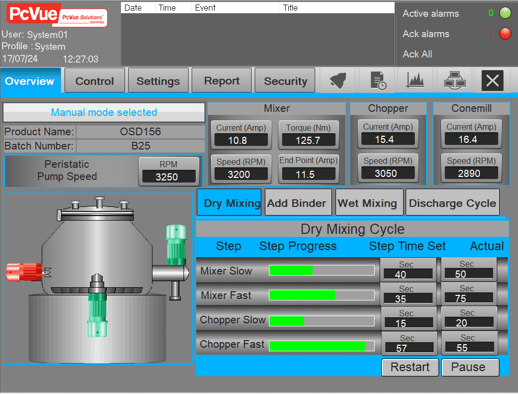Screen dimensions: 518x394
Task: Open the event log history icon
Action: (x=378, y=81)
